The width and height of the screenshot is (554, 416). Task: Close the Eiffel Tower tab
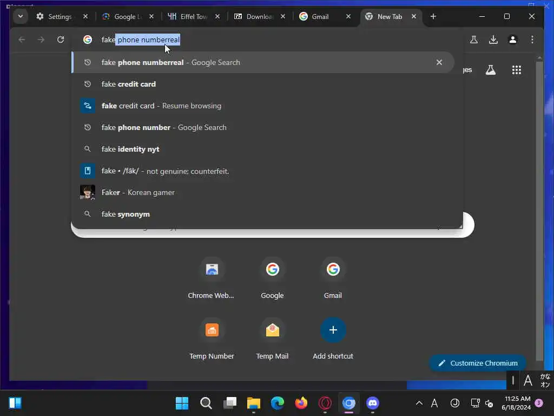217,17
